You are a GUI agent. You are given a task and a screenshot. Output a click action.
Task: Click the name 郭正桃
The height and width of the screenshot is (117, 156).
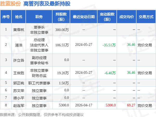click(19, 83)
